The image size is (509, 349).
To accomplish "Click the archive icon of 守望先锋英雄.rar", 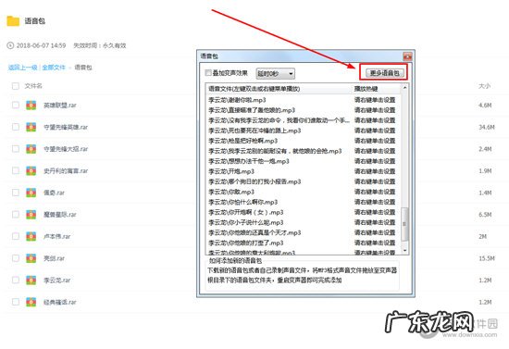I will pyautogui.click(x=31, y=127).
